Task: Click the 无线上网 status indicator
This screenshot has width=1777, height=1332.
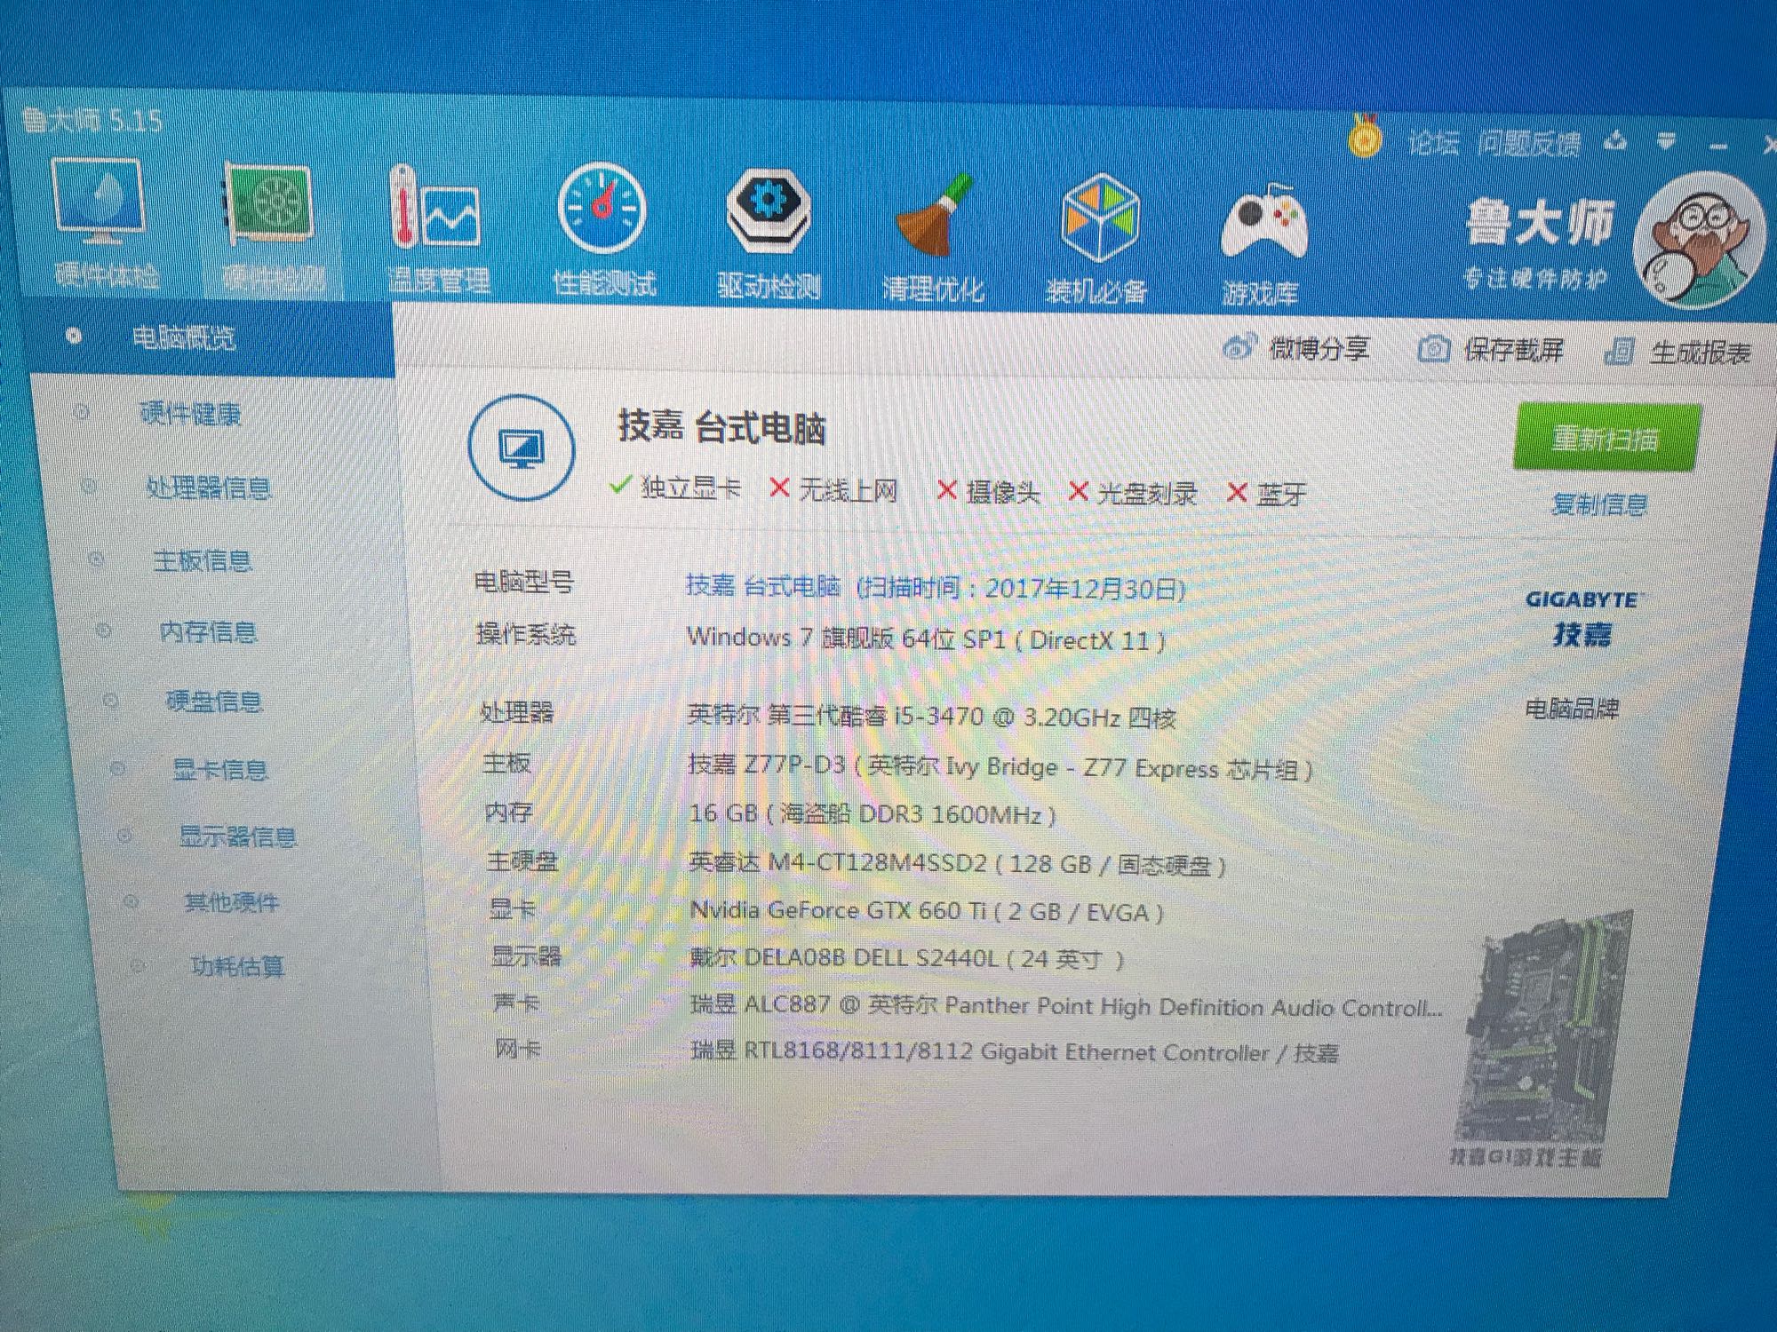Action: pyautogui.click(x=833, y=489)
